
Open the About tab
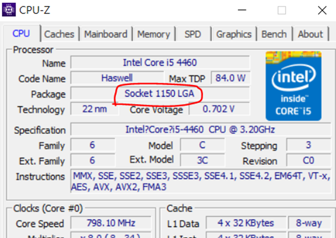click(x=310, y=34)
